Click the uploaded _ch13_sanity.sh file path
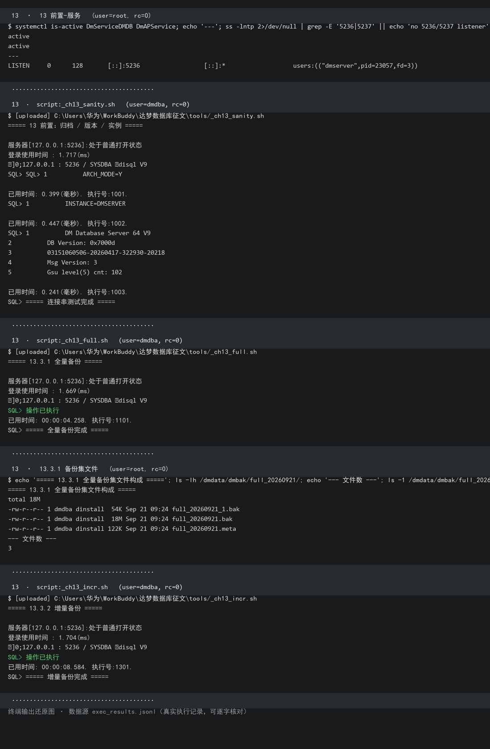Image resolution: width=490 pixels, height=749 pixels. [x=159, y=116]
